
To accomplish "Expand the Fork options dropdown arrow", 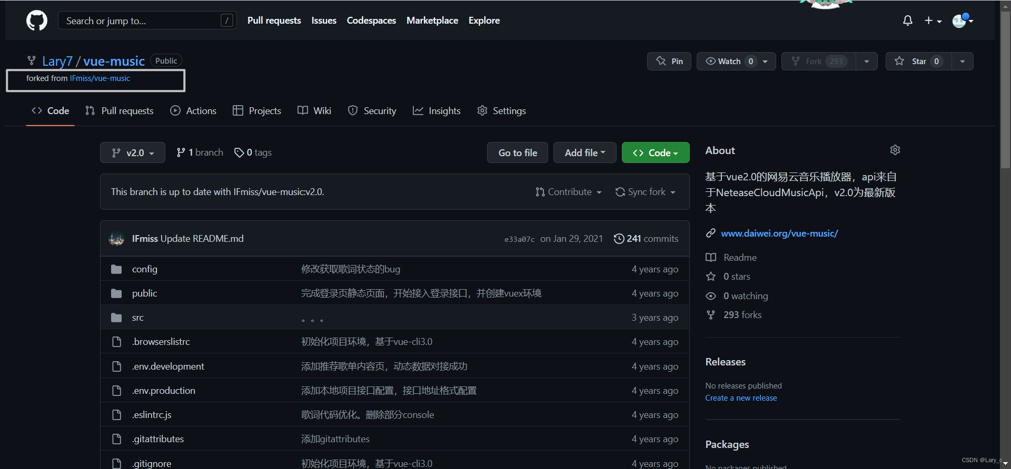I will [x=867, y=61].
